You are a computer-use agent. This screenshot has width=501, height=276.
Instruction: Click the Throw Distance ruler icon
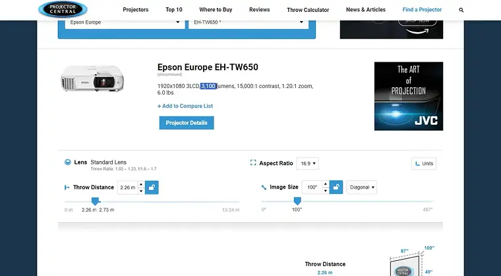point(67,187)
